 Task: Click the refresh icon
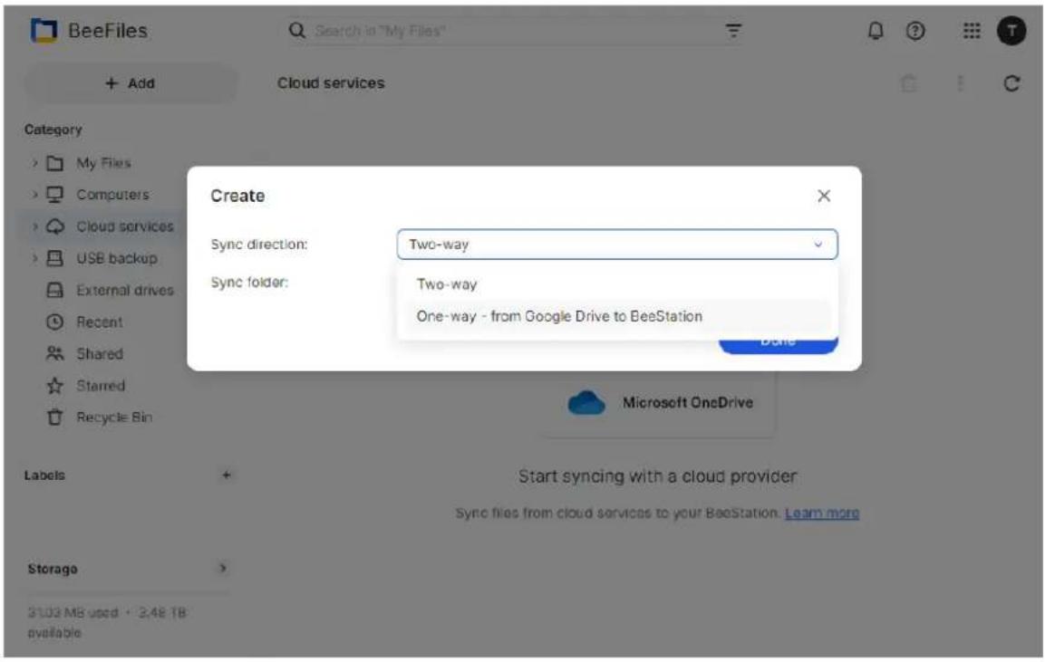1011,83
